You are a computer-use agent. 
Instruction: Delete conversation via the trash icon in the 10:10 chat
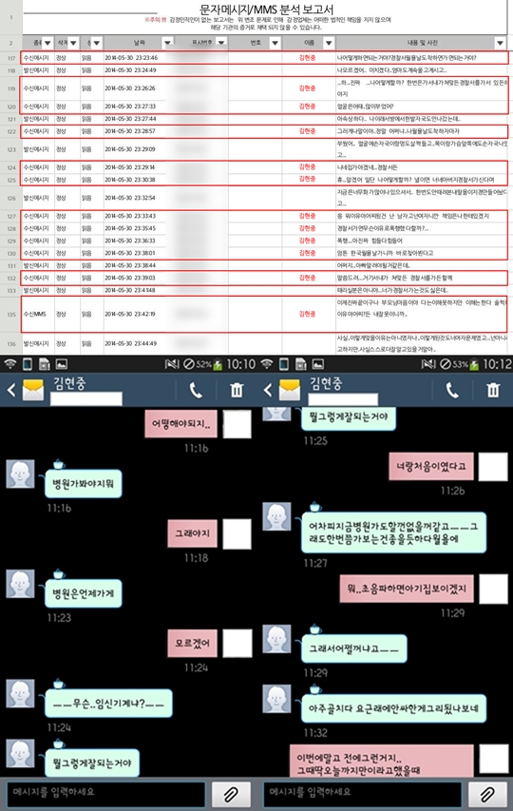coord(237,390)
